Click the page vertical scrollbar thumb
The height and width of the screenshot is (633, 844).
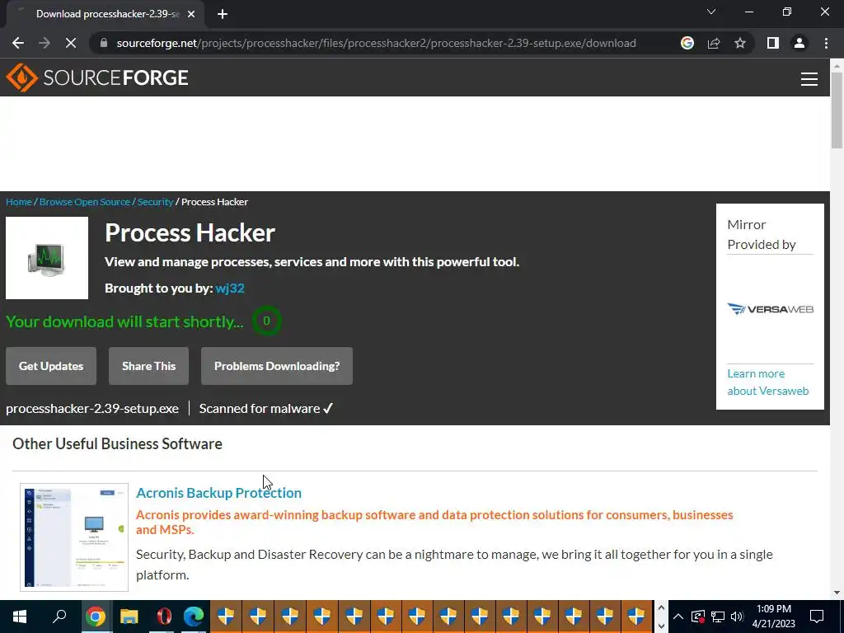pyautogui.click(x=837, y=110)
